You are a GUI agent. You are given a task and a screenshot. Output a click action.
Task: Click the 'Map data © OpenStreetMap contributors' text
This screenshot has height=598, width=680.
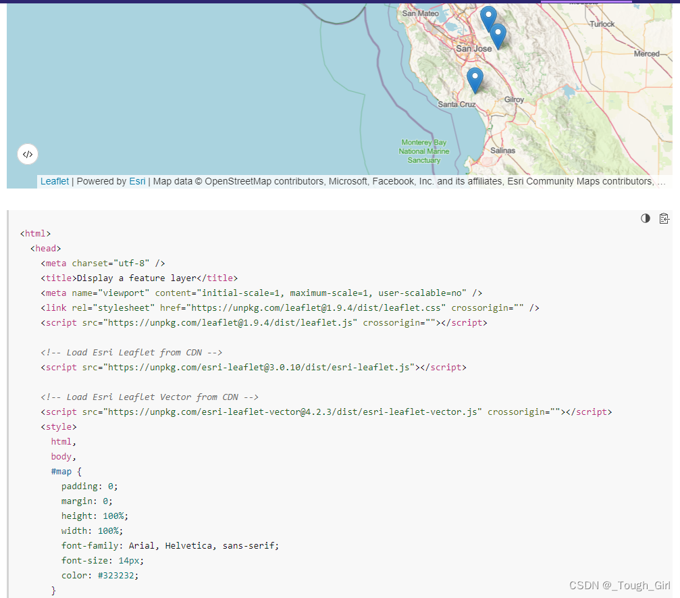pos(238,181)
